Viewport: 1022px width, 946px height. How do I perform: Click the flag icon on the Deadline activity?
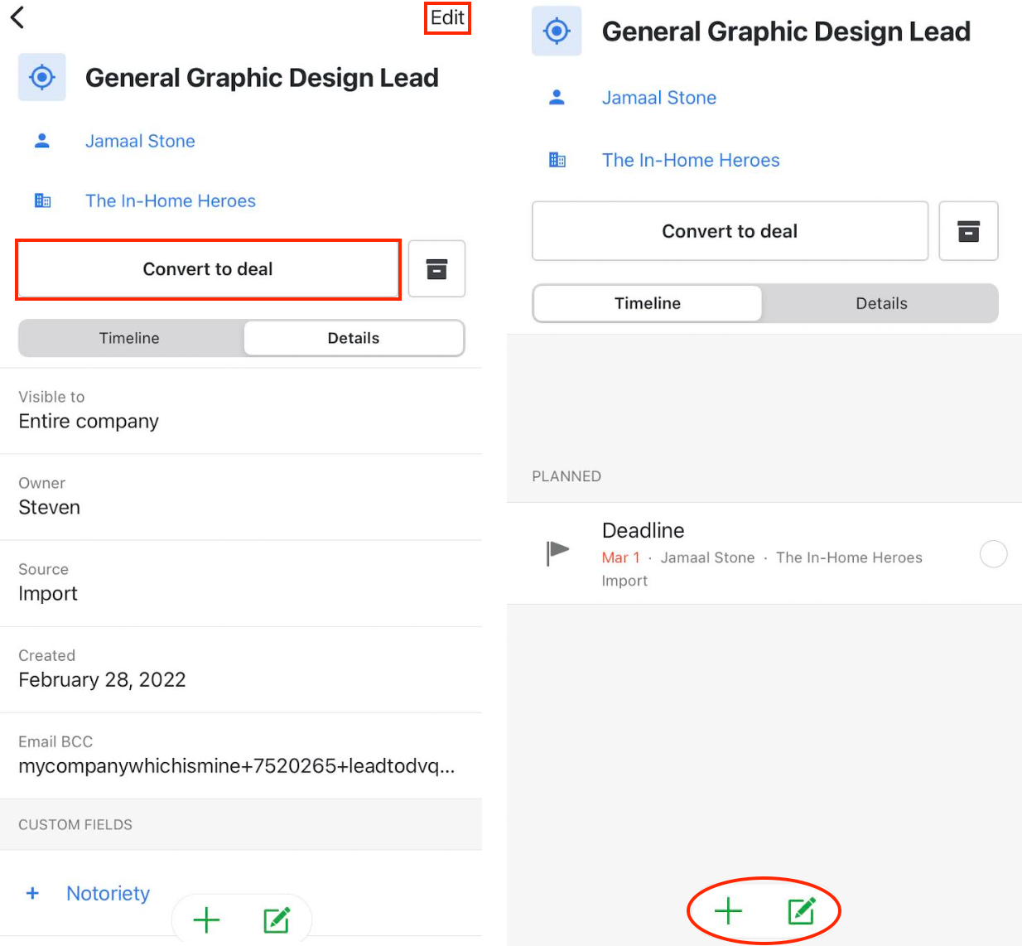click(x=557, y=551)
